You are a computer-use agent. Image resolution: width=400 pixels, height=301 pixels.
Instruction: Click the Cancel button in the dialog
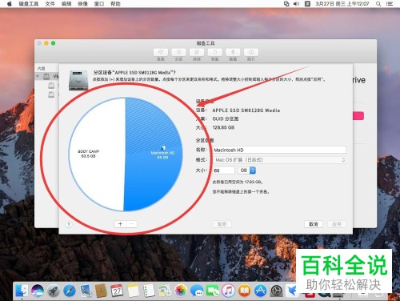314,224
